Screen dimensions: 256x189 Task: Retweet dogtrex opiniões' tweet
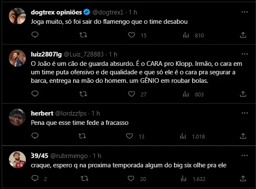point(83,36)
